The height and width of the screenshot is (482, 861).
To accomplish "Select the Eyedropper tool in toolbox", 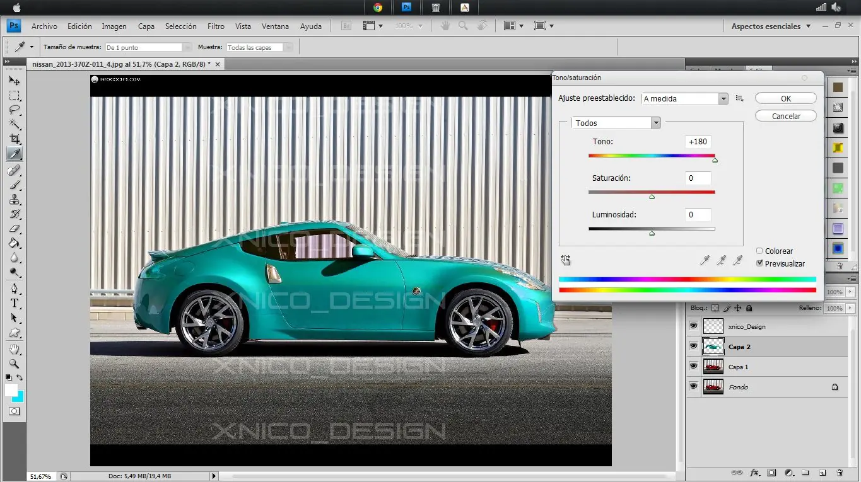I will (14, 154).
